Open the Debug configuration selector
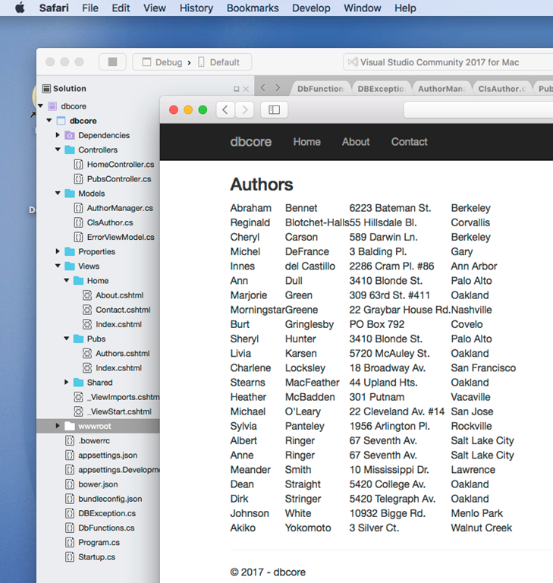This screenshot has width=553, height=583. [168, 62]
